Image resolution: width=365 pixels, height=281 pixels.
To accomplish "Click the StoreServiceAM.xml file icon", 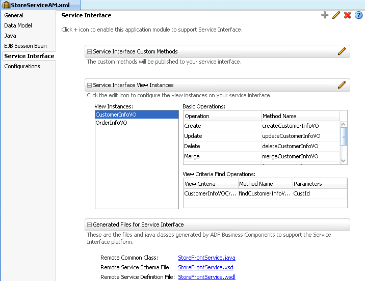I will (x=7, y=5).
